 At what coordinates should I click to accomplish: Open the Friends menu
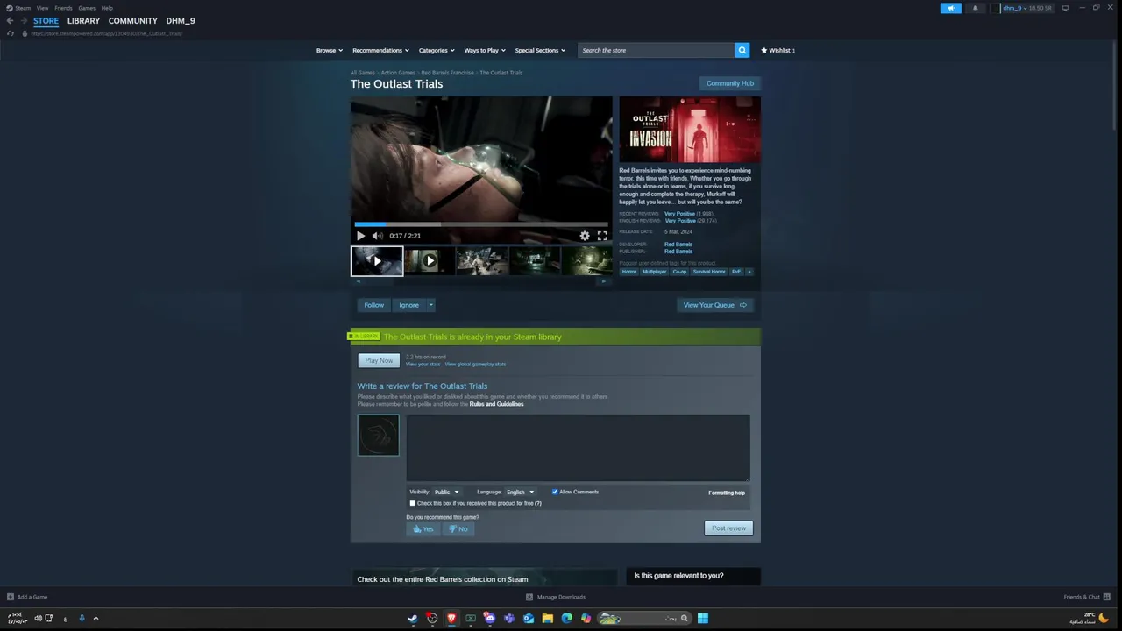63,8
